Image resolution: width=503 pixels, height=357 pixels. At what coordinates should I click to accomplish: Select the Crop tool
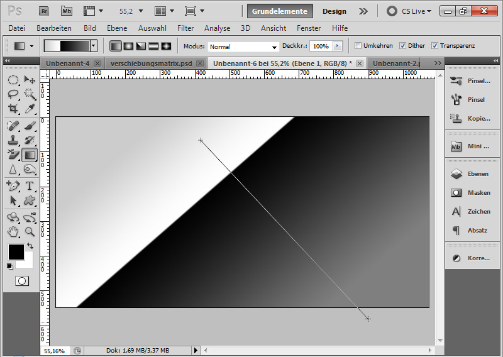pyautogui.click(x=13, y=108)
